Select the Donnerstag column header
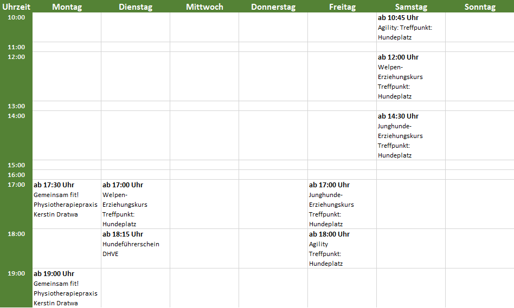 [x=273, y=6]
